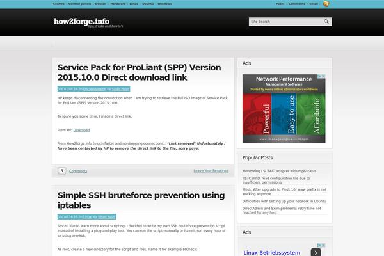This screenshot has height=256, width=384.
Task: Click the arrow button on Linux Betriebssystem ad
Action: click(x=316, y=252)
